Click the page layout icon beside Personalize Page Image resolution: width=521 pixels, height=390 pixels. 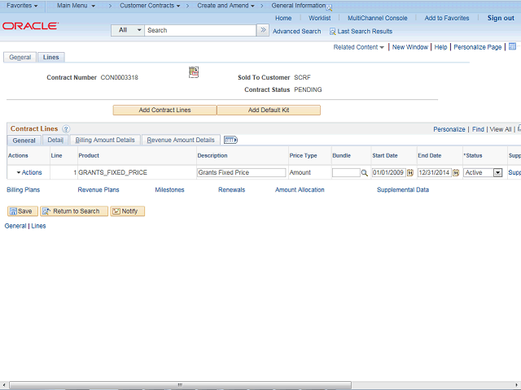512,46
